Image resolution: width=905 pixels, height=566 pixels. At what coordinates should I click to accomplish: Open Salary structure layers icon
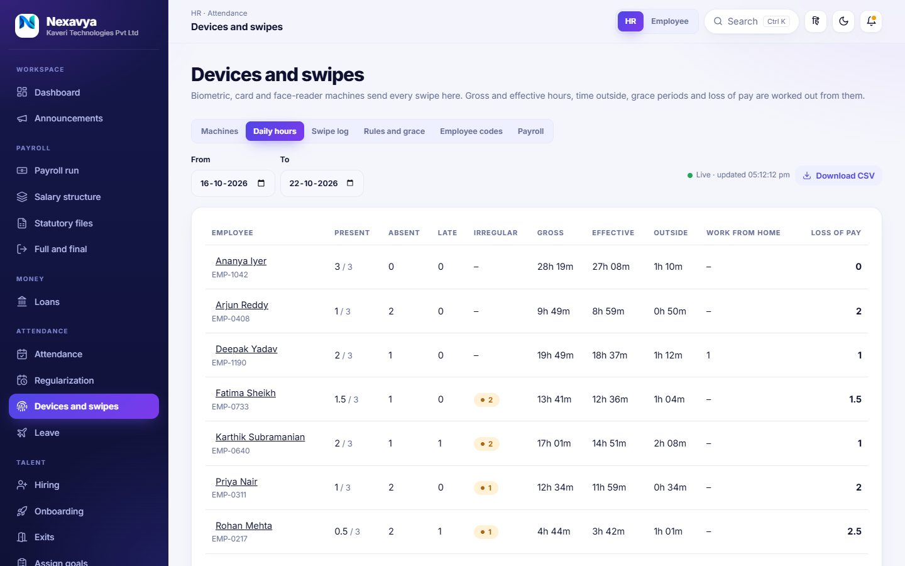22,197
